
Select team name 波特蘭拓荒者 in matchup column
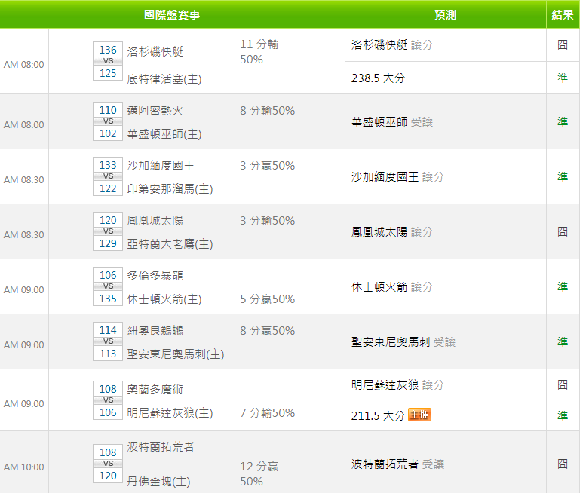161,446
